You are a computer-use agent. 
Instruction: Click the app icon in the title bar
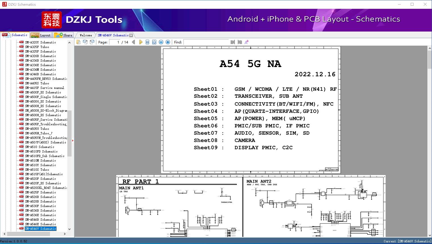[x=4, y=4]
